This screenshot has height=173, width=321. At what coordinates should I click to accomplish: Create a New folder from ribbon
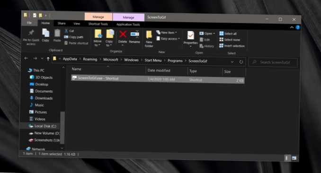[149, 39]
